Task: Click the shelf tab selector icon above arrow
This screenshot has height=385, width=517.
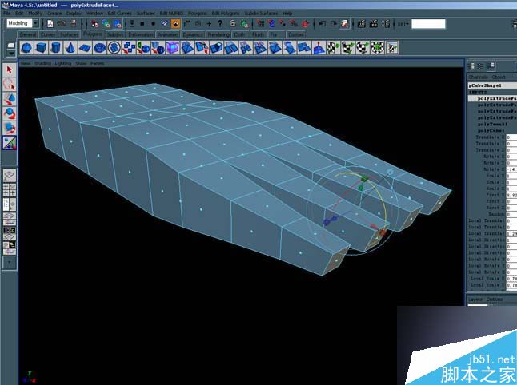Action: pyautogui.click(x=11, y=46)
